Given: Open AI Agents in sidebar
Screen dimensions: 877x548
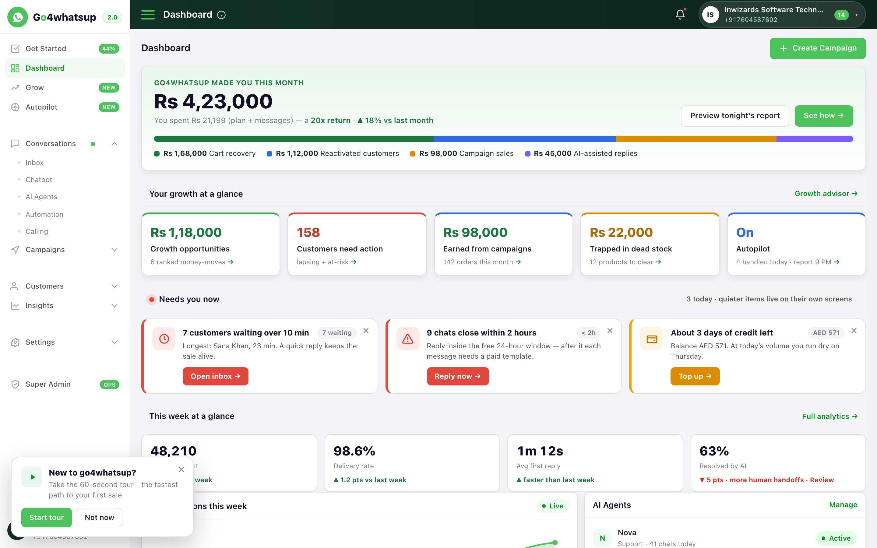Looking at the screenshot, I should point(41,197).
